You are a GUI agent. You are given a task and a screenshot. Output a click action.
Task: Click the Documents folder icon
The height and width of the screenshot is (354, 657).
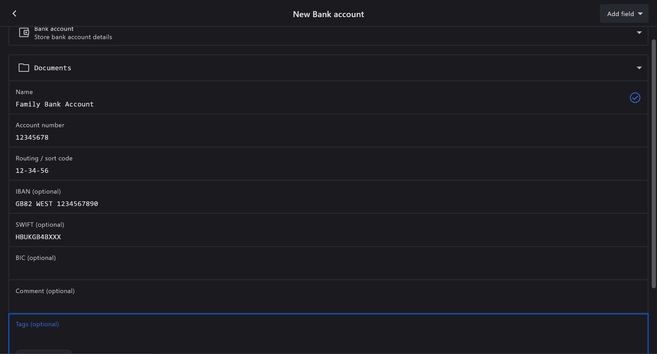[x=24, y=68]
